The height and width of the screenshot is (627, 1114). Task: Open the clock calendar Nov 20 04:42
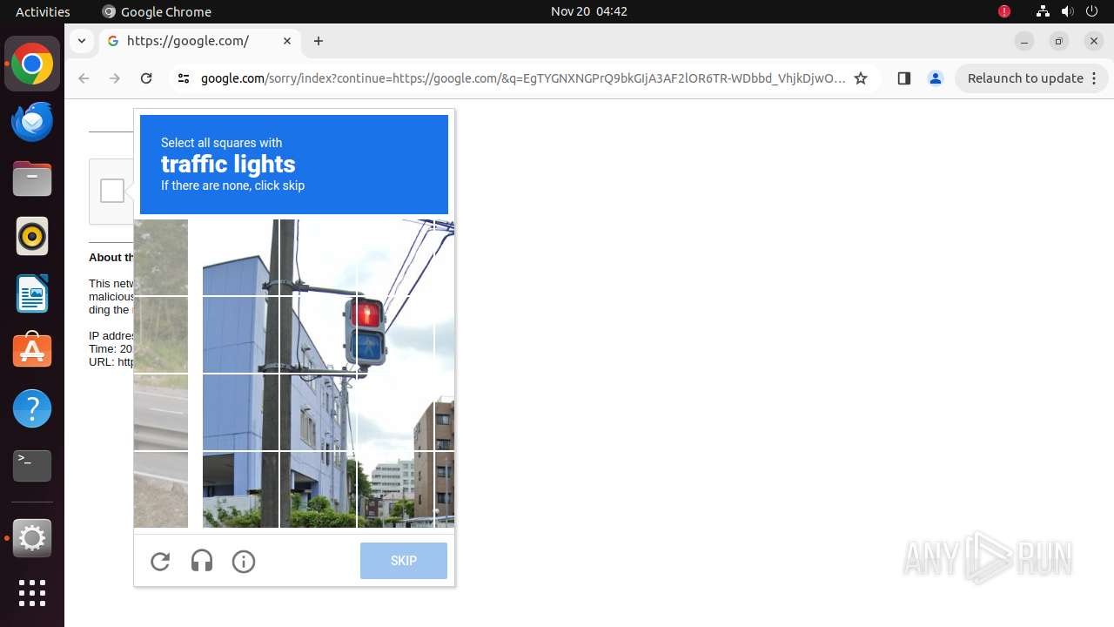pyautogui.click(x=589, y=11)
